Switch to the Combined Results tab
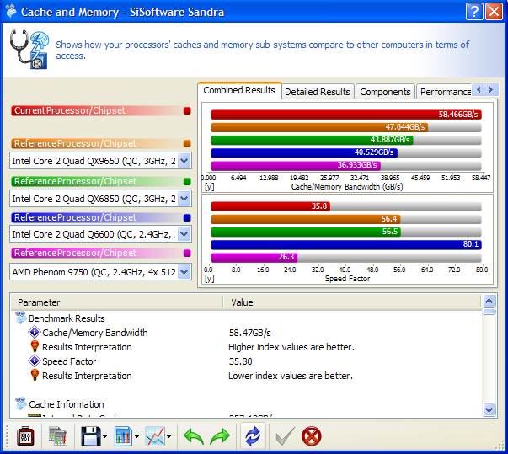 point(239,90)
